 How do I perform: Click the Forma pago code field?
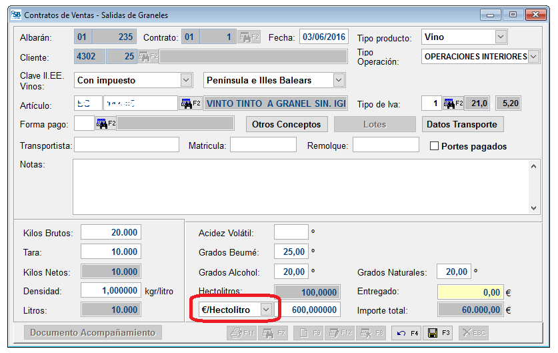[x=85, y=123]
